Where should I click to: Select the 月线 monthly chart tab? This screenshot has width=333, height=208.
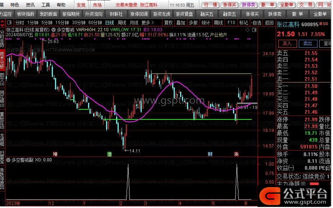coord(134,23)
